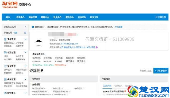Open the 首页 nav tab

8,17
